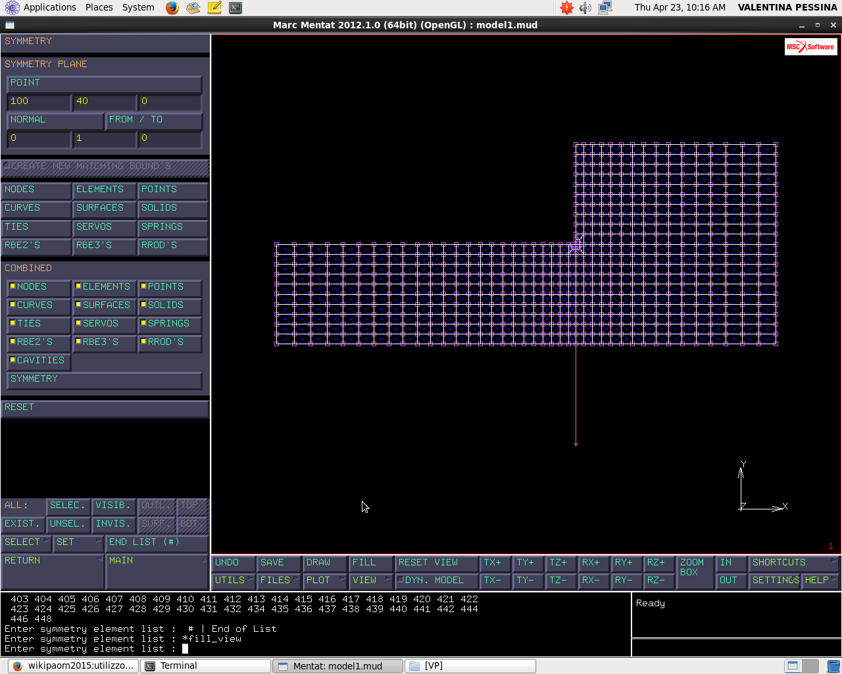The image size is (842, 674).
Task: Click the SETTINGS button
Action: pyautogui.click(x=775, y=581)
